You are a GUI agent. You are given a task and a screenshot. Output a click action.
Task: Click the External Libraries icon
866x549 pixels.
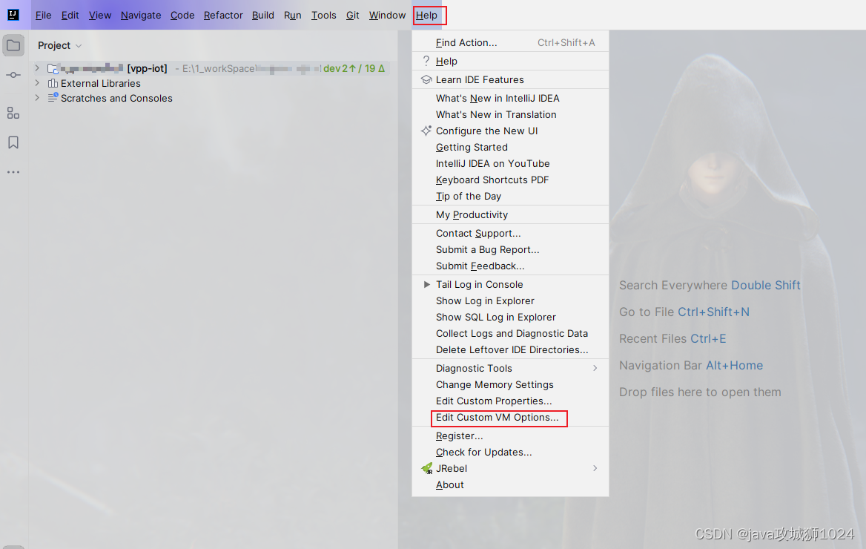point(53,84)
